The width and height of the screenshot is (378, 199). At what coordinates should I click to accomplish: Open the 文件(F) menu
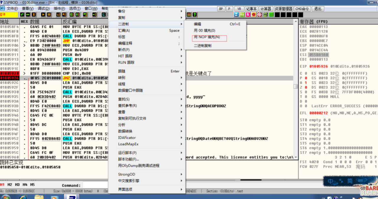tap(12, 9)
